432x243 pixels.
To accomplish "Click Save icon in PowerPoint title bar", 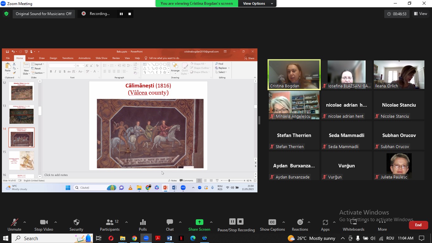I will point(7,52).
